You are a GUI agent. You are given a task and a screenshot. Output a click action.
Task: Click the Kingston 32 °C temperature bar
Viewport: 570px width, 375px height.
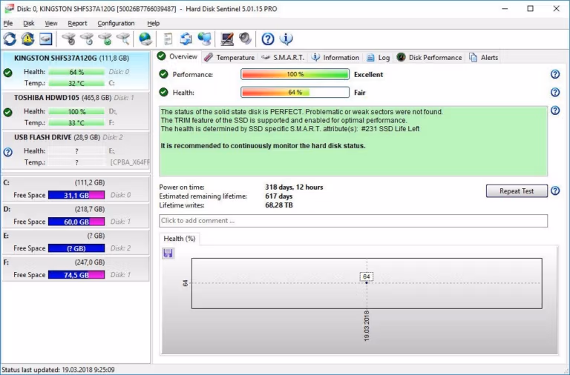tap(76, 83)
